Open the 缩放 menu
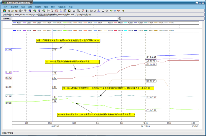This screenshot has height=136, width=206. [x=46, y=7]
